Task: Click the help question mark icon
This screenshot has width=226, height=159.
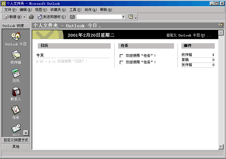Action: click(x=131, y=17)
